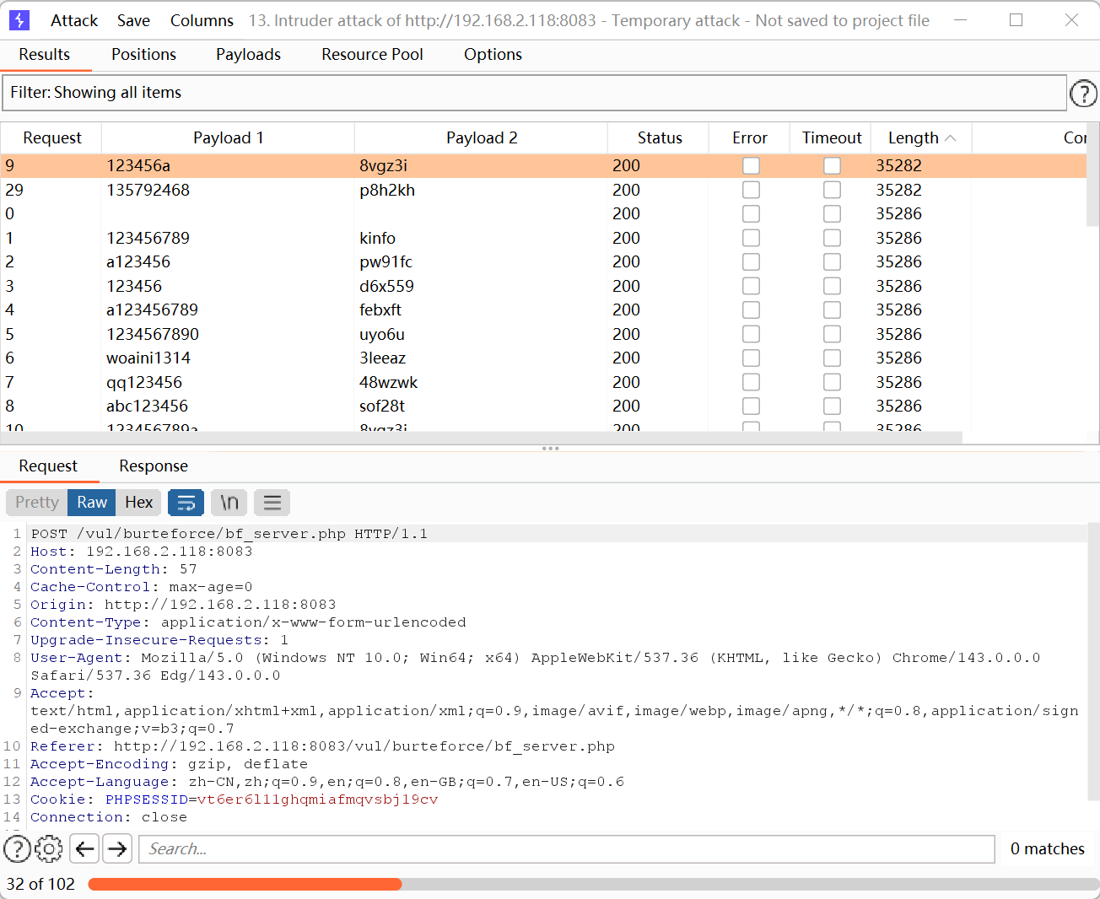Go to next search match arrow
Image resolution: width=1100 pixels, height=899 pixels.
117,848
